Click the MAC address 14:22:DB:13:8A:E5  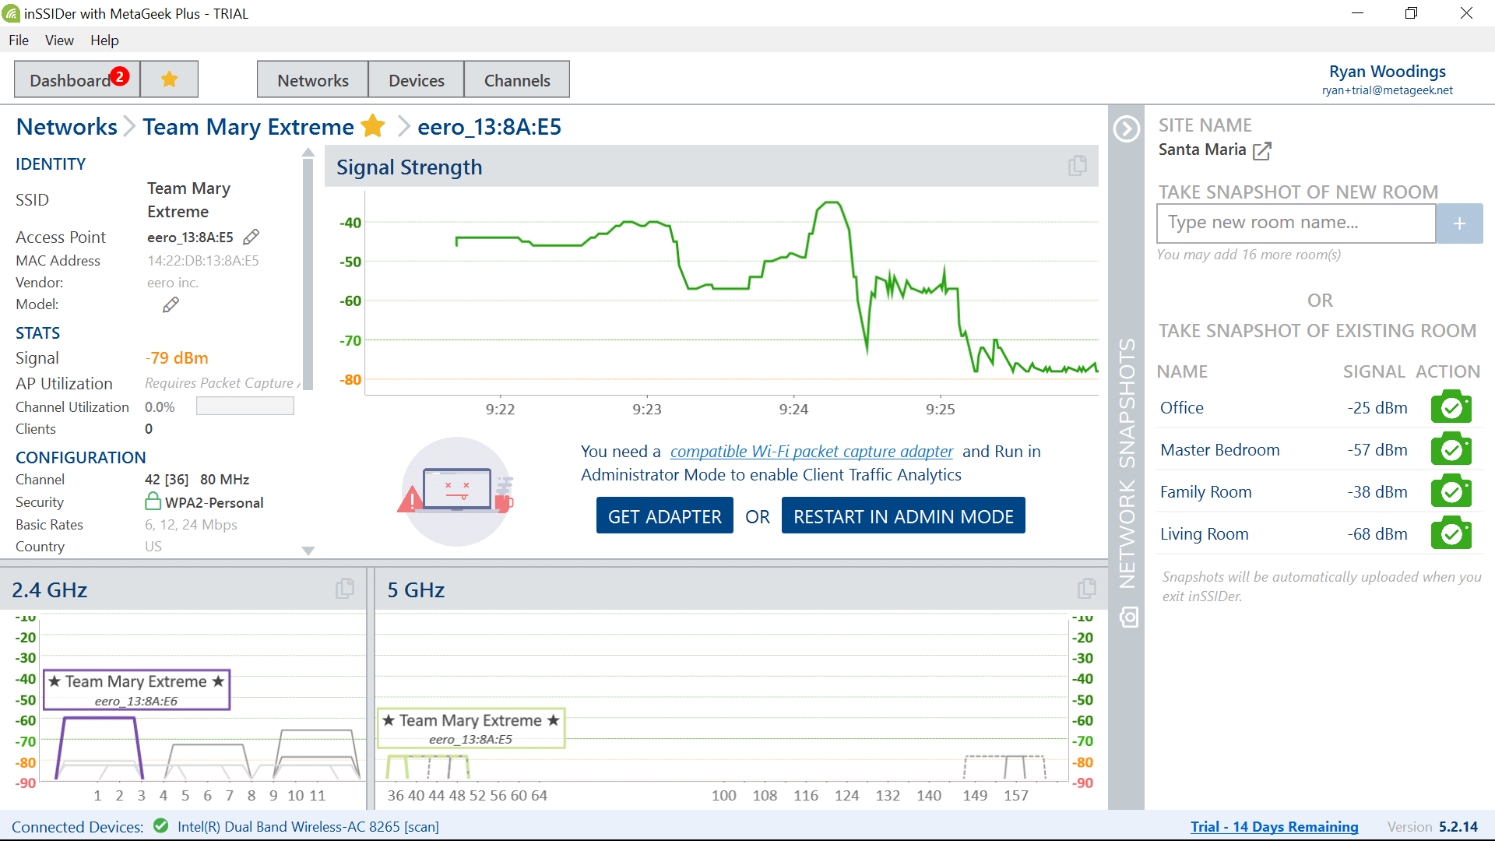coord(203,261)
